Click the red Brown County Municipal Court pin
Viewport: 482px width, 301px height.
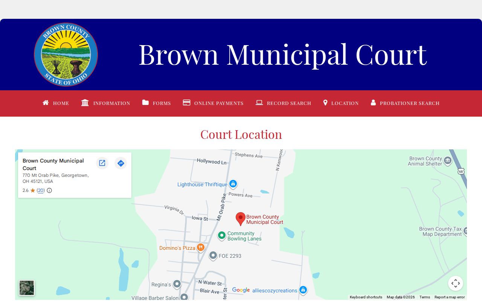pos(241,219)
